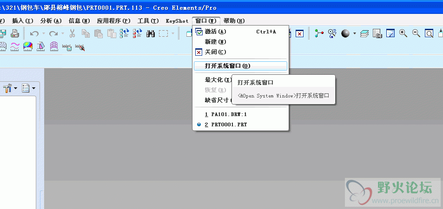The width and height of the screenshot is (443, 209).
Task: Click the Refit zoom-to-window icon
Action: pyautogui.click(x=429, y=33)
